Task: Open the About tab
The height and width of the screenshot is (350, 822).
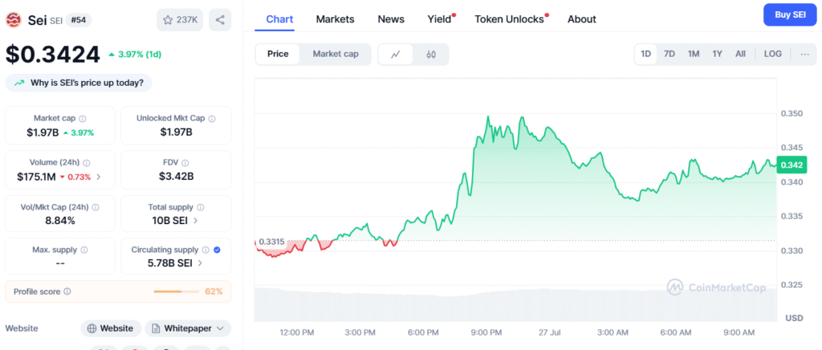Action: [x=582, y=19]
